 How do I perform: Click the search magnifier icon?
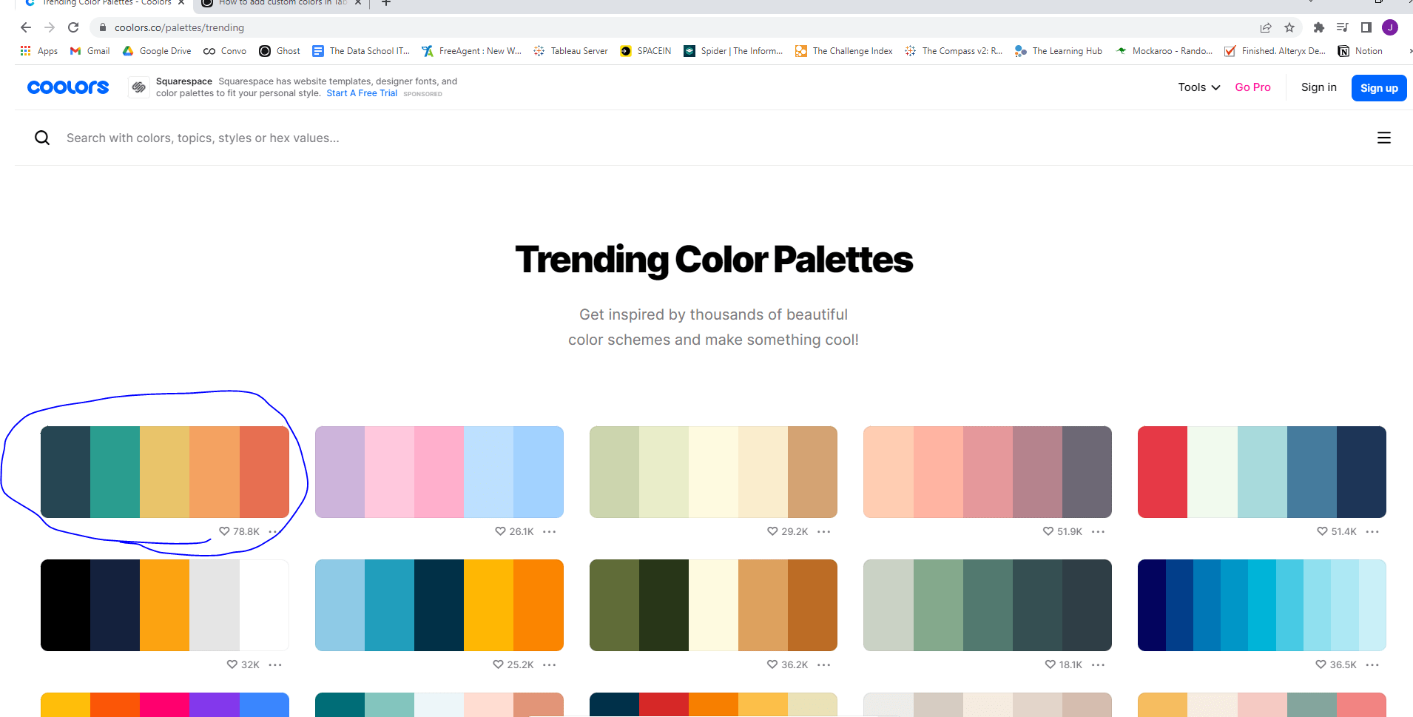point(42,138)
